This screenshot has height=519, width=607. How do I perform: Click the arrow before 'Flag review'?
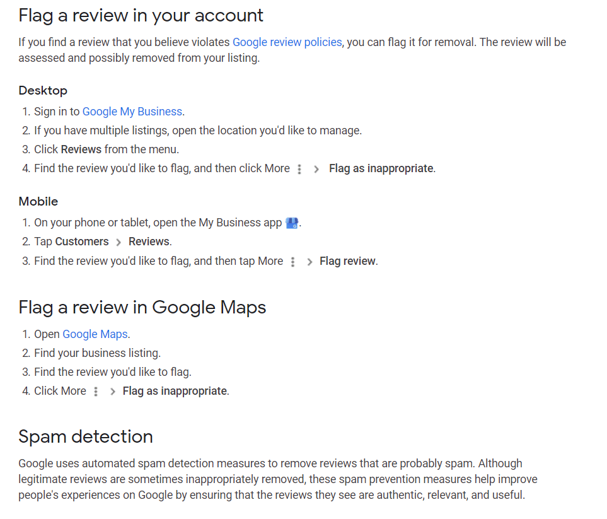309,260
